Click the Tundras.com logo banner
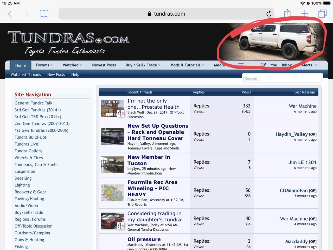The height and width of the screenshot is (250, 333). point(68,43)
